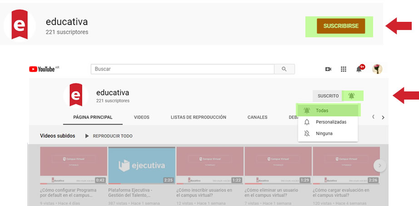The width and height of the screenshot is (419, 206).
Task: Open the create video camera icon
Action: point(328,69)
